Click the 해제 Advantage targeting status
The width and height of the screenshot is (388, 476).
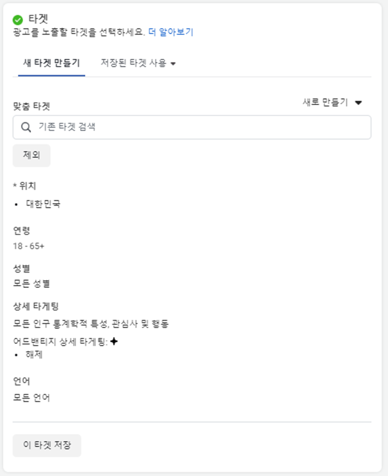click(34, 354)
